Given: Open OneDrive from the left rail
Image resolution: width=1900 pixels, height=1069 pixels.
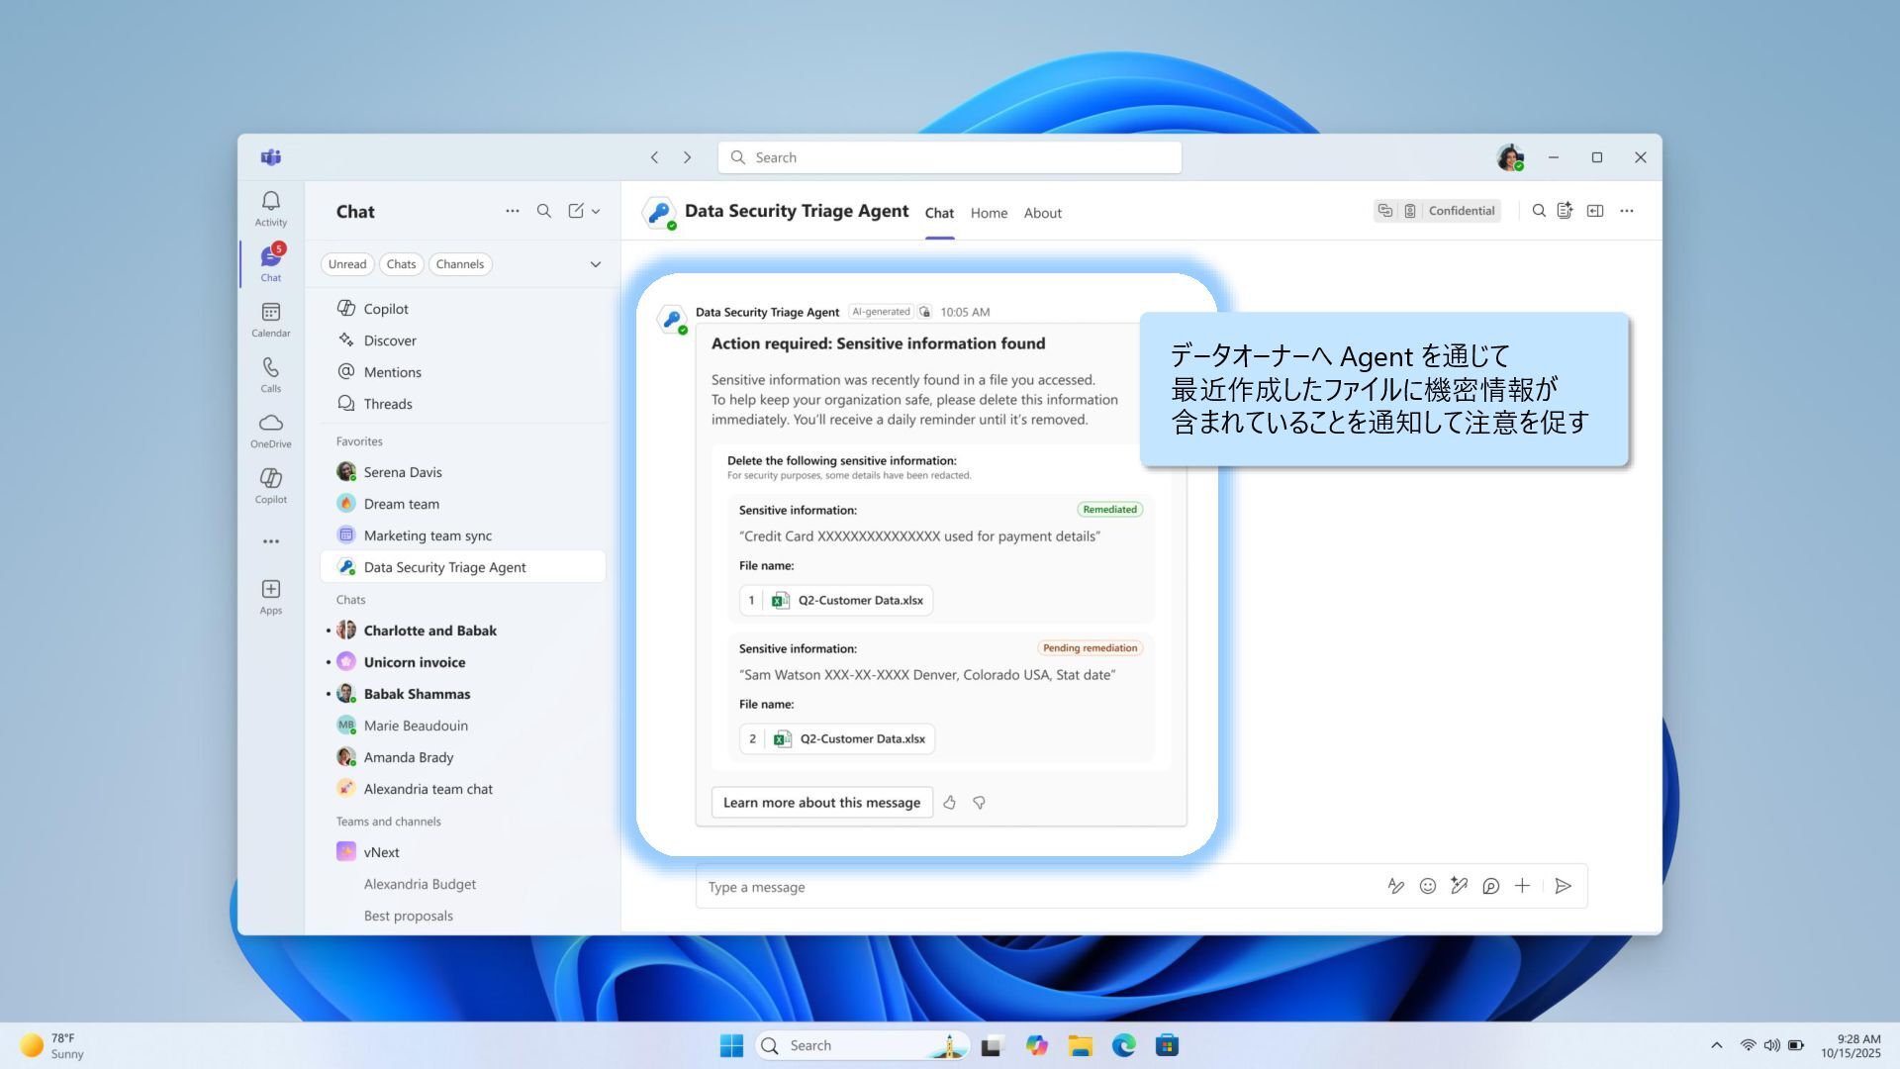Looking at the screenshot, I should [x=270, y=429].
